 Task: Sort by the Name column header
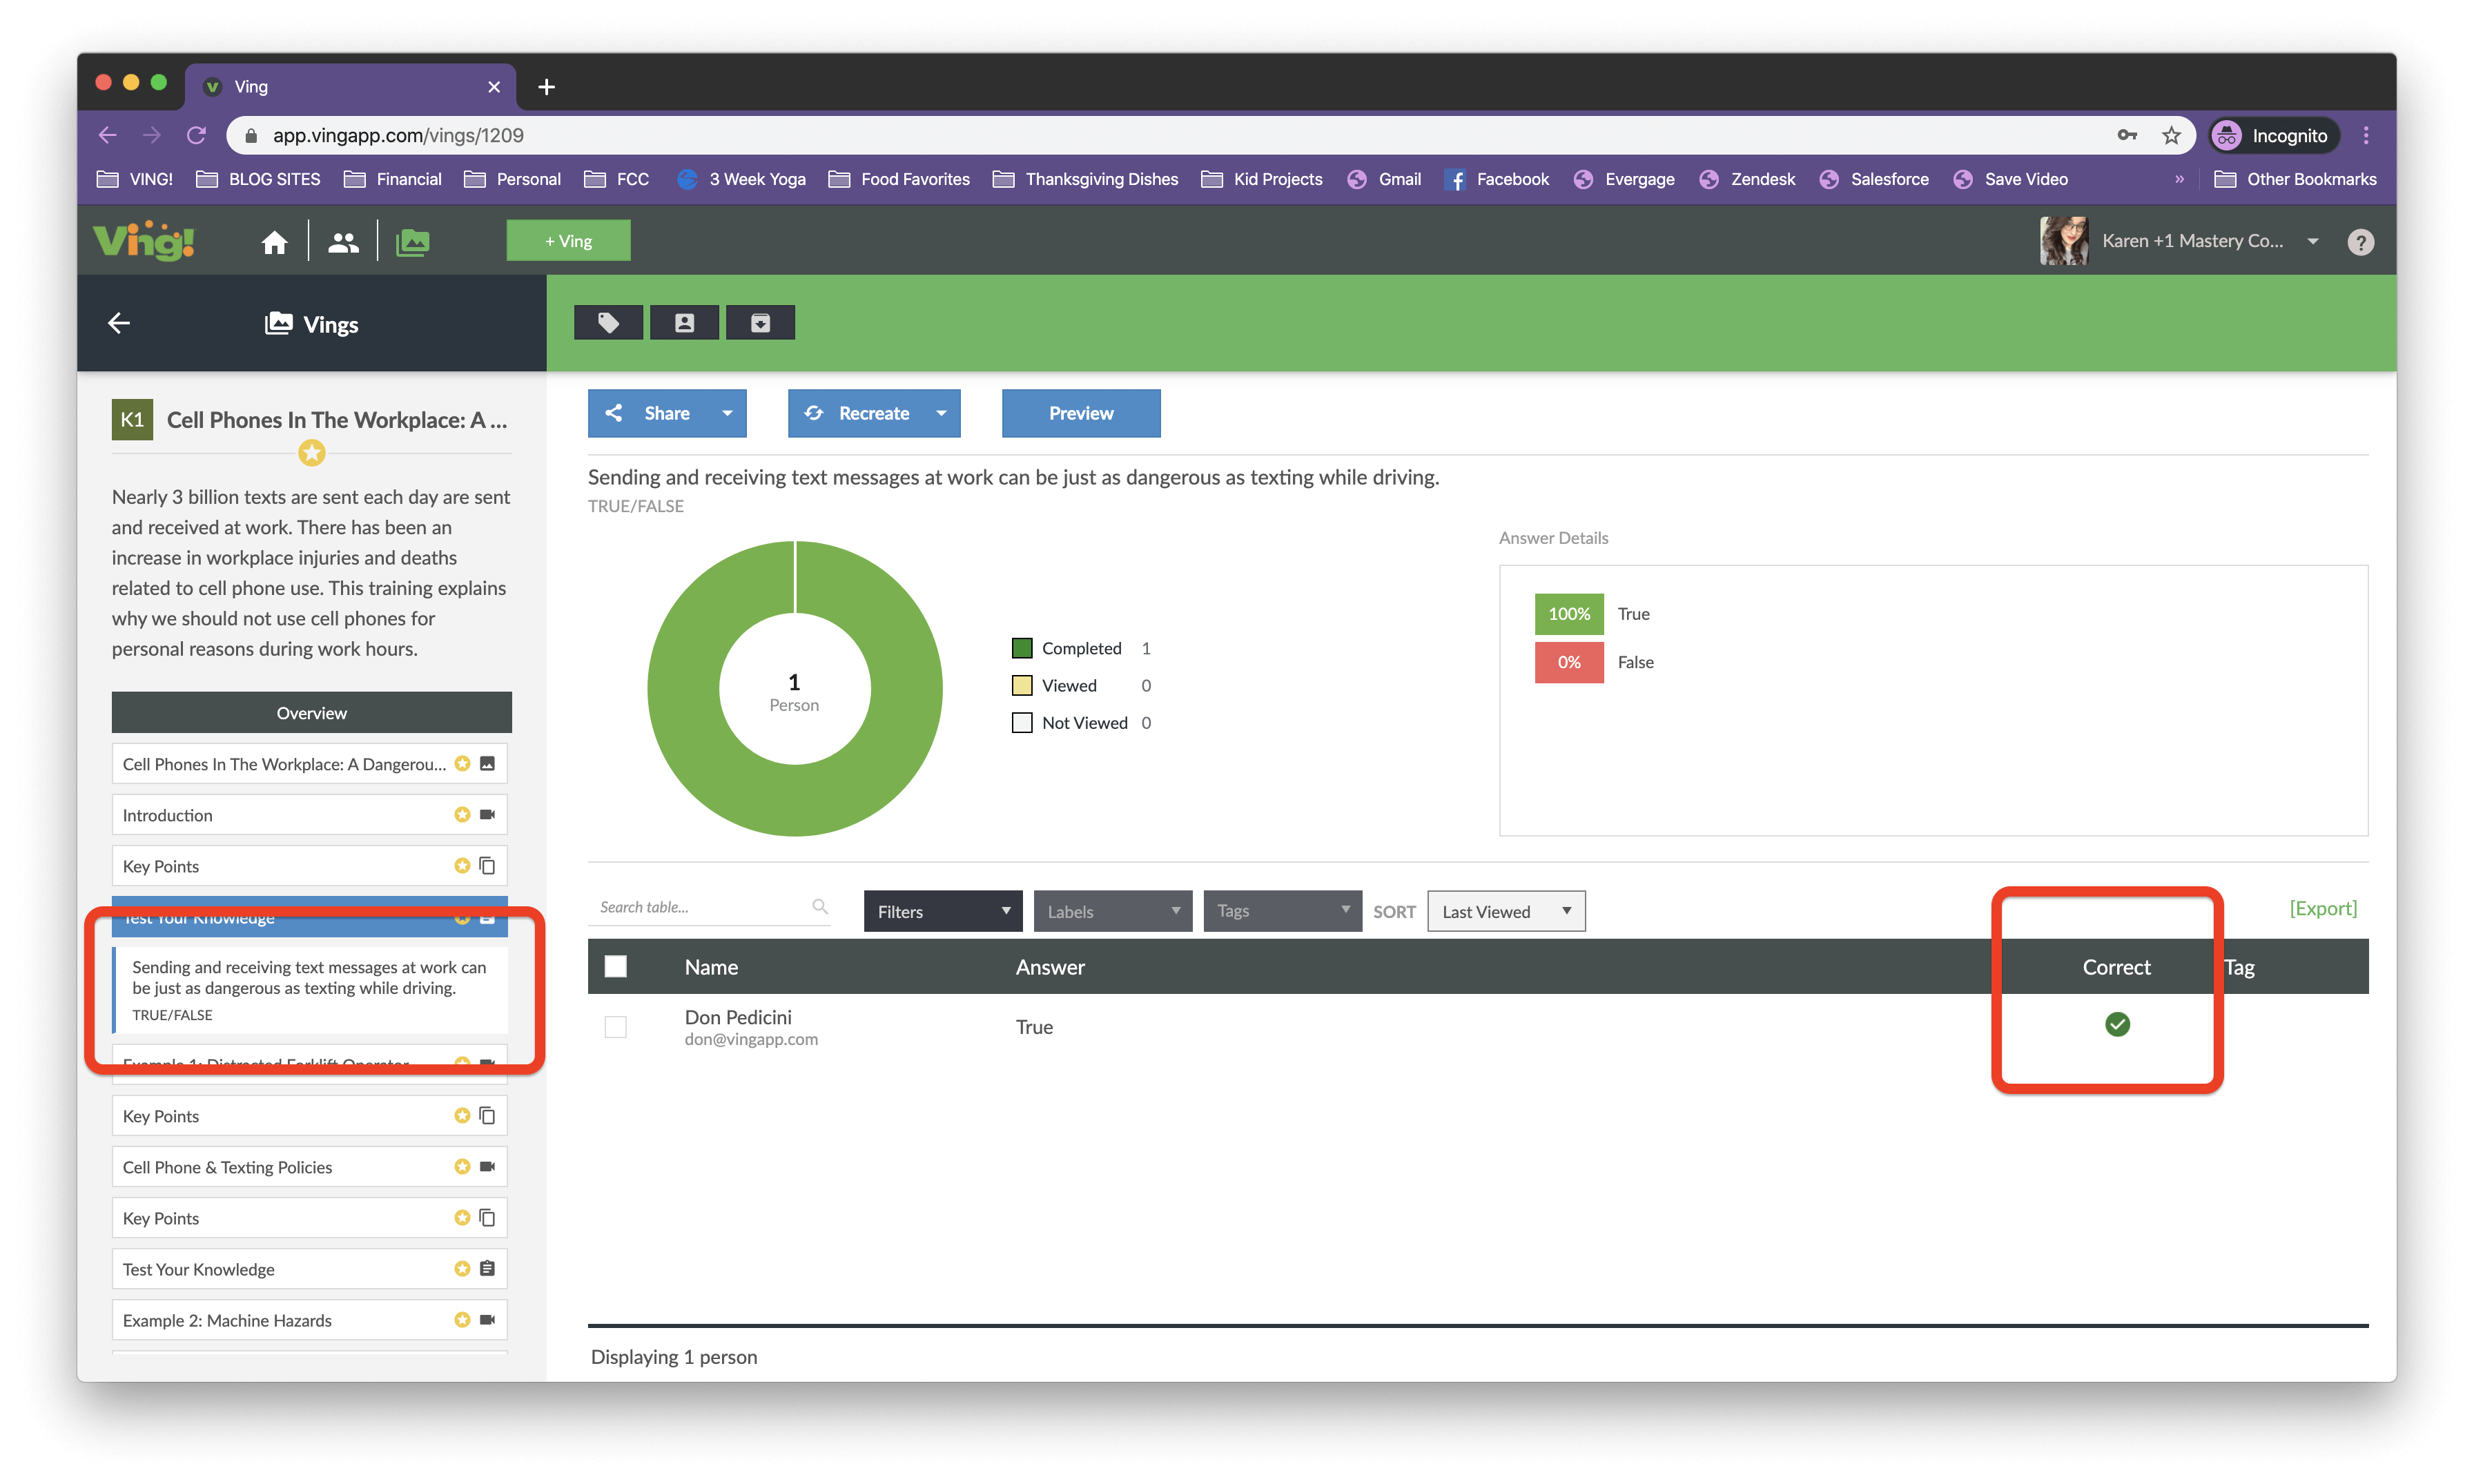[711, 967]
